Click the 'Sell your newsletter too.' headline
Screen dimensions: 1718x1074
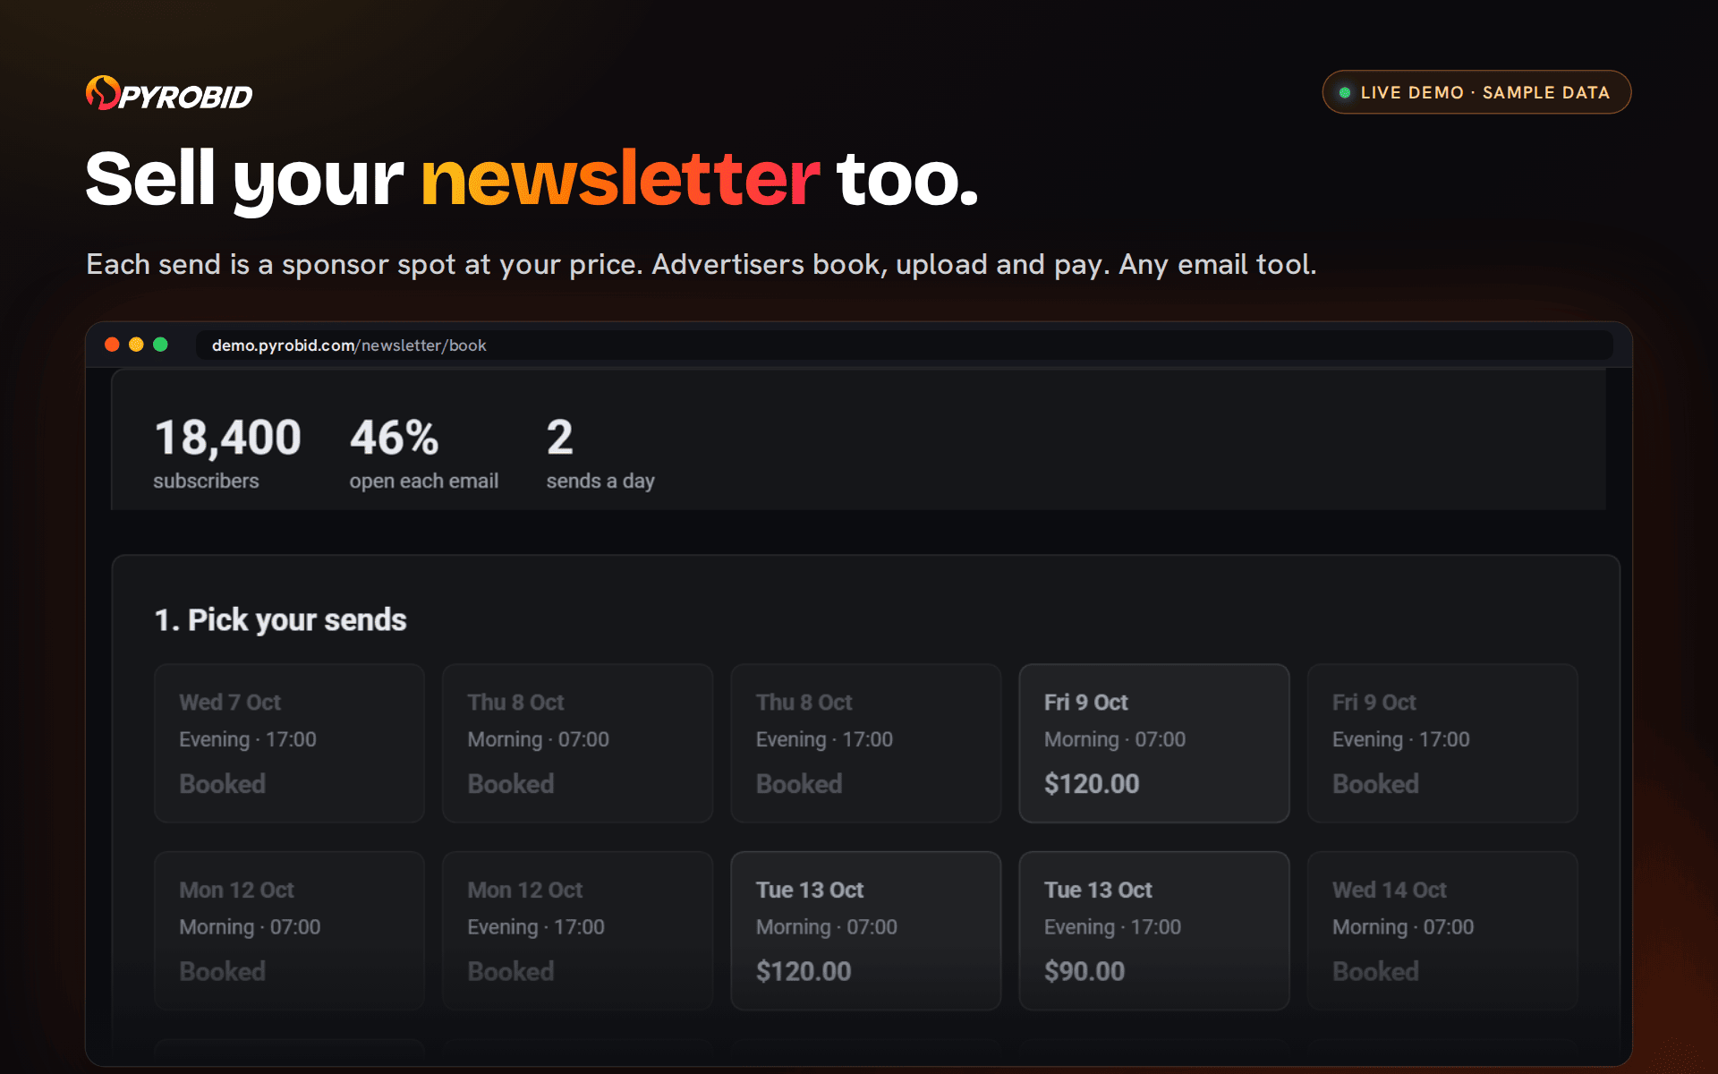tap(532, 181)
